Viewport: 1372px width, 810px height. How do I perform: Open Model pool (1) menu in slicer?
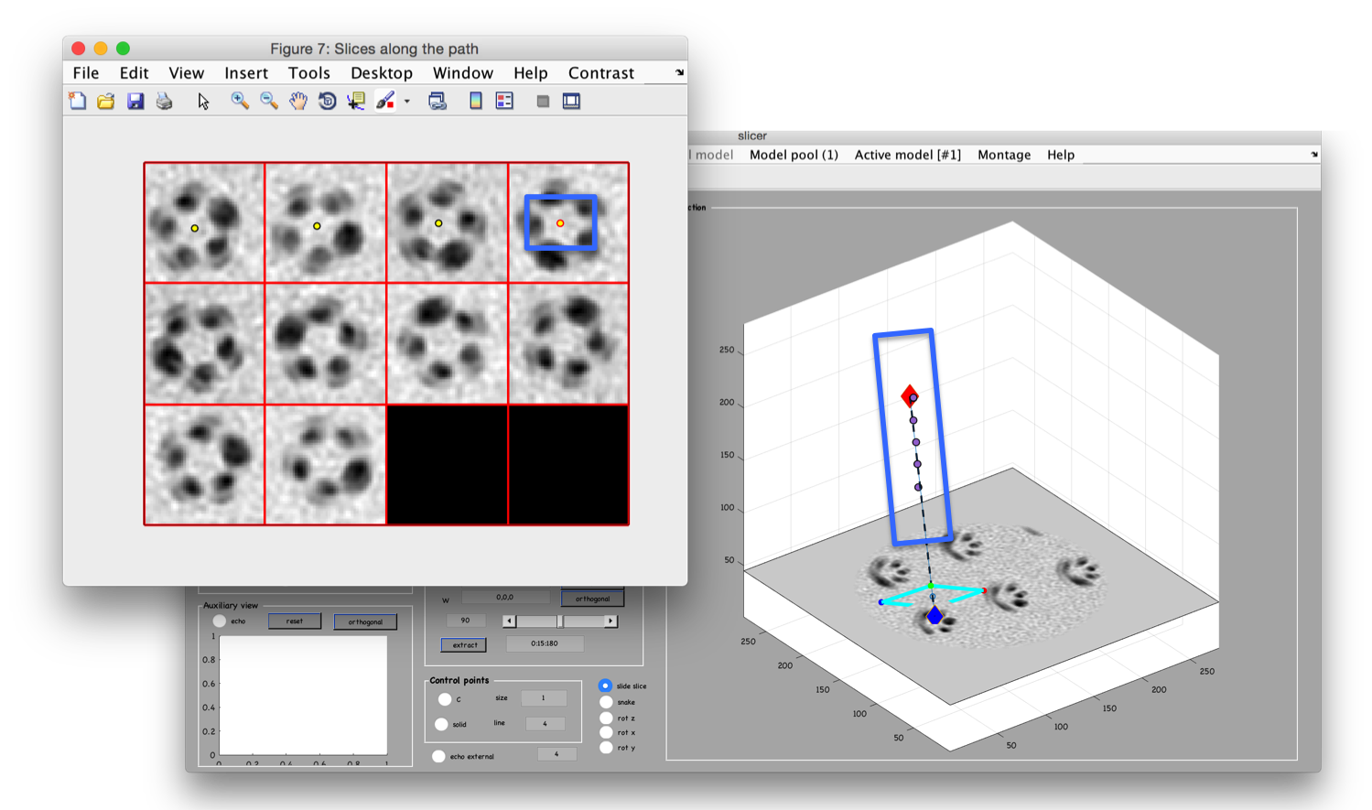(794, 155)
